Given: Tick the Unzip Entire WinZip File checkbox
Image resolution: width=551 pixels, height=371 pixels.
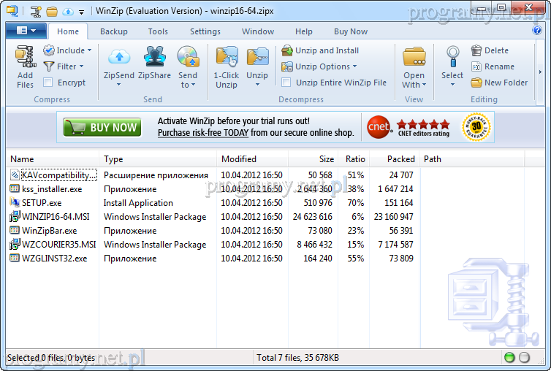Looking at the screenshot, I should (x=286, y=83).
